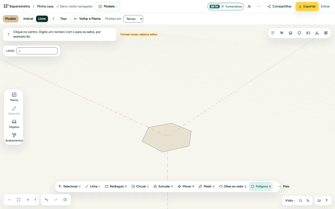The height and width of the screenshot is (209, 335).
Task: Choose the Linha drawing tool
Action: click(93, 186)
